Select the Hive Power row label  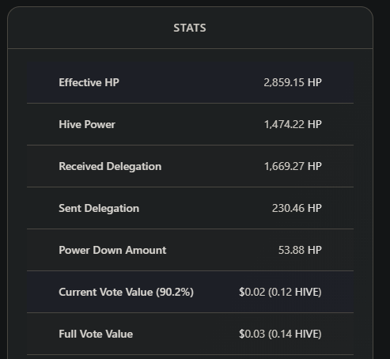(x=87, y=124)
